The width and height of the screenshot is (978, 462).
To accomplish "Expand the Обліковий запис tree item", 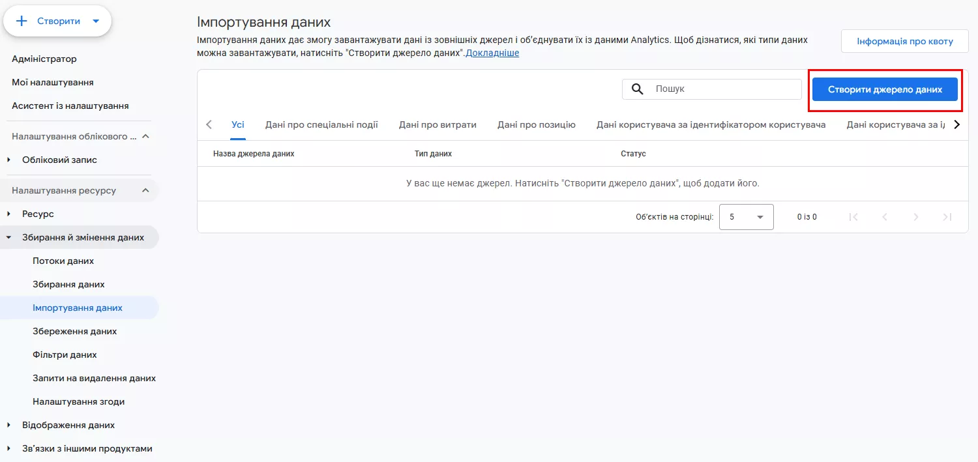I will pyautogui.click(x=9, y=160).
